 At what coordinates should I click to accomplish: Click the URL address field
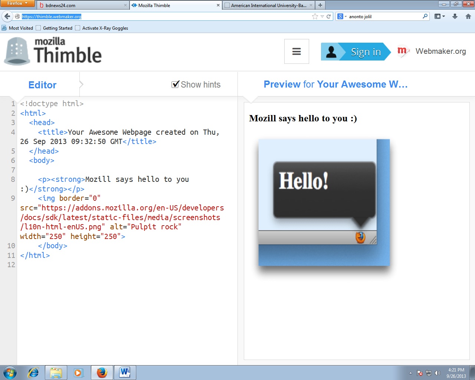tap(166, 16)
